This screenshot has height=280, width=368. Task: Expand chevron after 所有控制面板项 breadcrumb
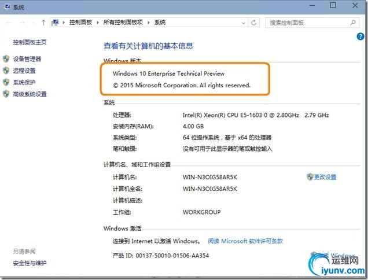(x=149, y=23)
